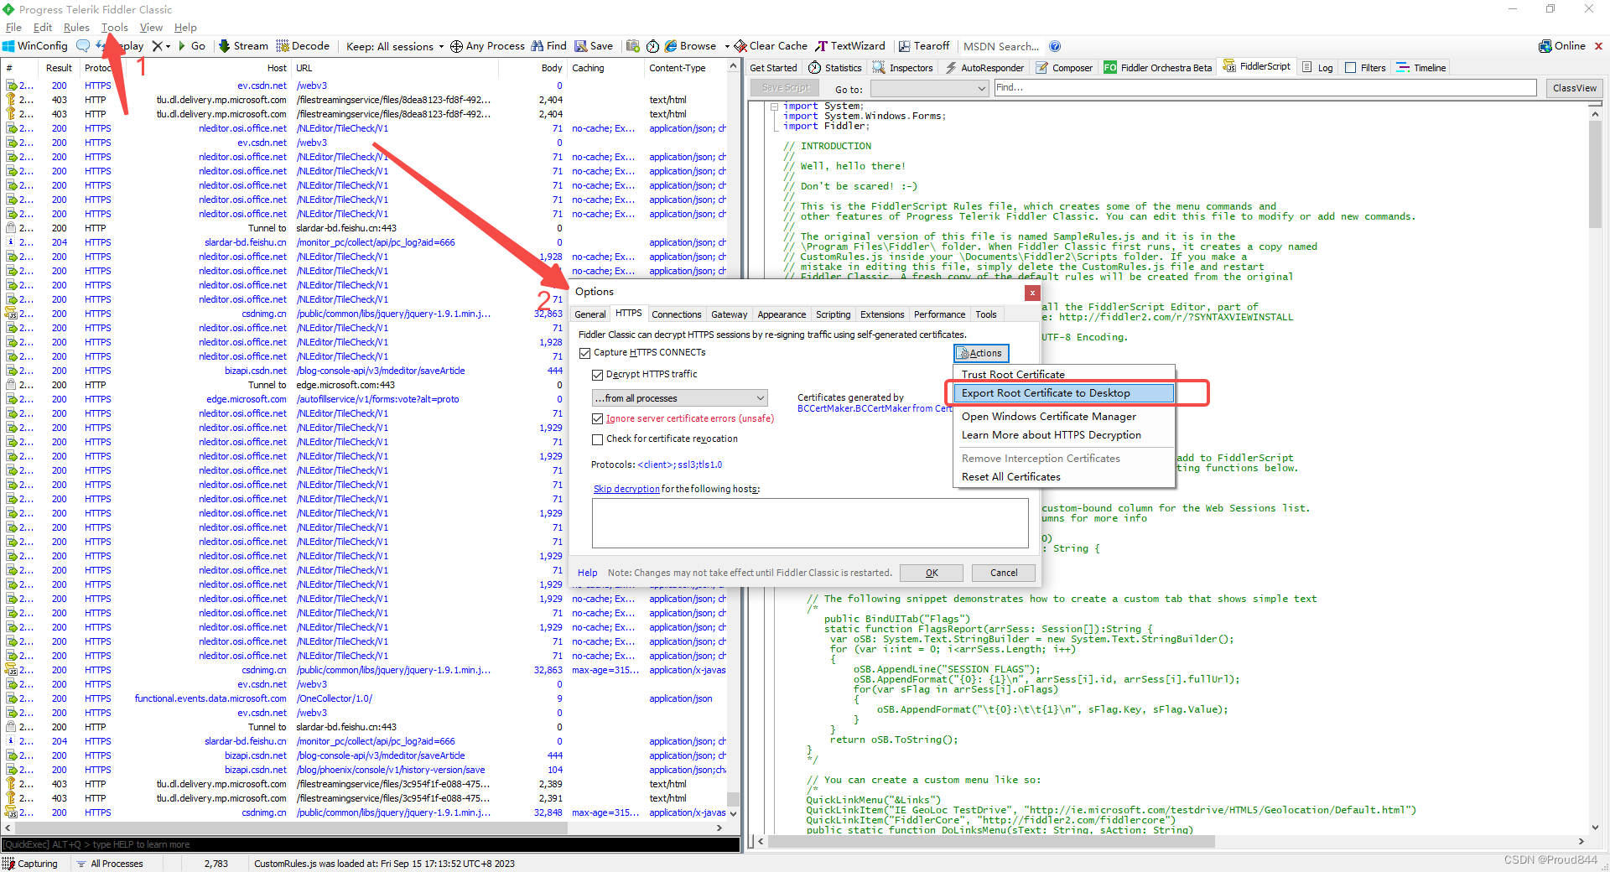The image size is (1610, 872).
Task: Open the Statistics tab
Action: (x=835, y=68)
